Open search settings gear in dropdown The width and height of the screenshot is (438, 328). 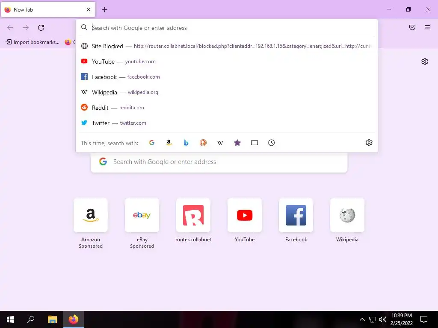pyautogui.click(x=369, y=143)
